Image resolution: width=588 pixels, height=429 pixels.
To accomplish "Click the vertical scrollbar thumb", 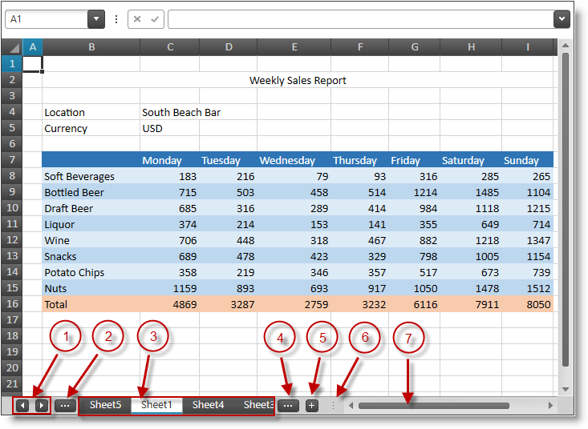I will pos(565,208).
